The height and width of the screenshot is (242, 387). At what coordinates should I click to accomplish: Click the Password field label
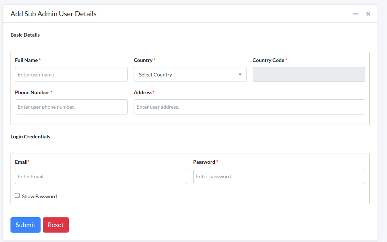coord(204,162)
